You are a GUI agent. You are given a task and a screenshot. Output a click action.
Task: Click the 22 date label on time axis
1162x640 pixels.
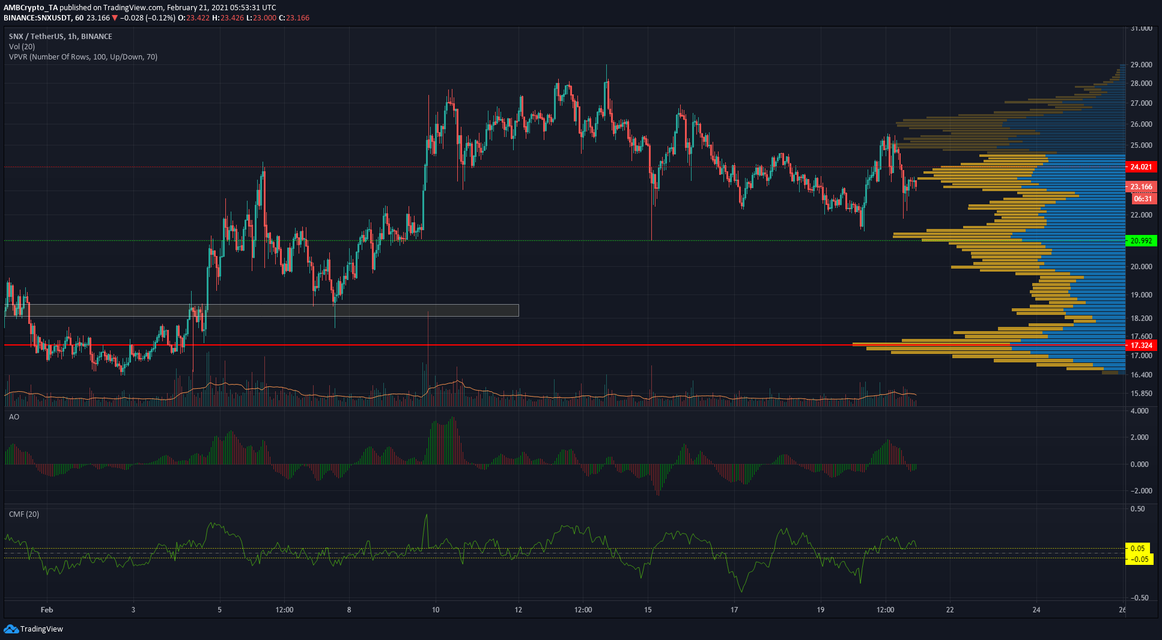tap(950, 609)
